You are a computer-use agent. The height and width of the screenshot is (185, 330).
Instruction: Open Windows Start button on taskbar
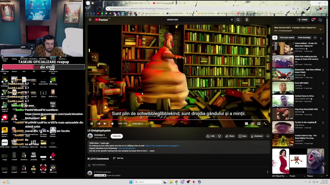pyautogui.click(x=131, y=182)
